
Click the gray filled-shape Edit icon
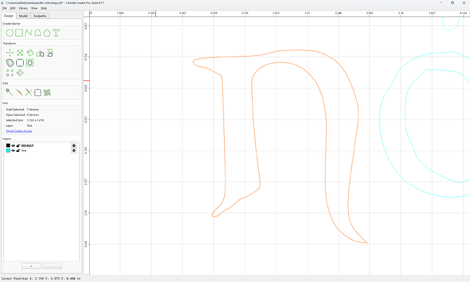click(47, 93)
